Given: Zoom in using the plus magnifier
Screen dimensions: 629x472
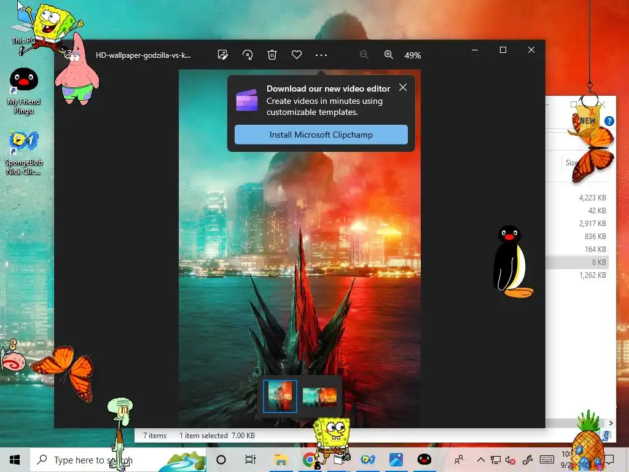Looking at the screenshot, I should [x=388, y=55].
